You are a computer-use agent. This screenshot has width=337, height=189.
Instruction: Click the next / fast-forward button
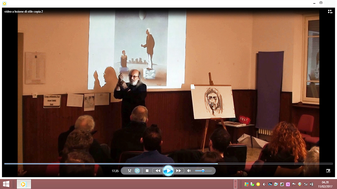[x=178, y=171]
